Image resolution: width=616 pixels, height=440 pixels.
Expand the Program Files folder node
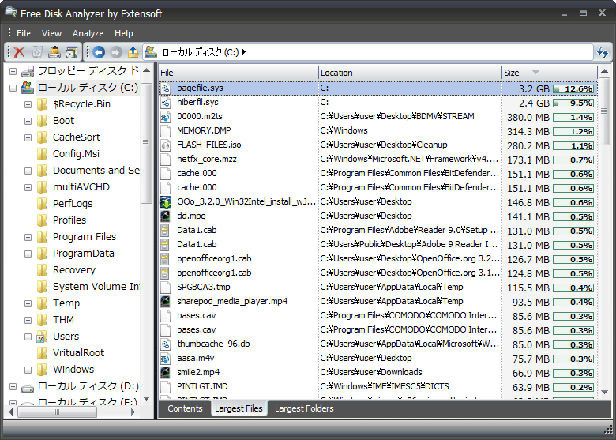(x=28, y=237)
